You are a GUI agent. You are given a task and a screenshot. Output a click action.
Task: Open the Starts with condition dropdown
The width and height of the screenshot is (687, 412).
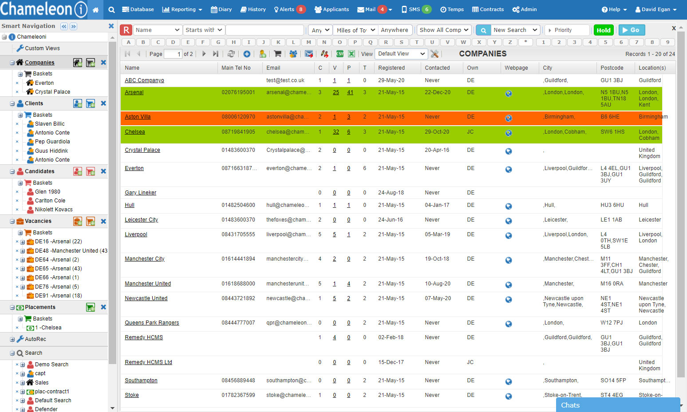204,30
